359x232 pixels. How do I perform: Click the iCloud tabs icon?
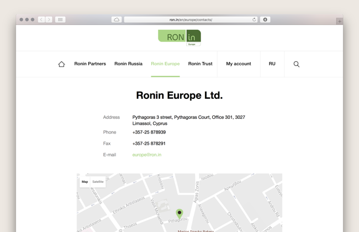[117, 19]
